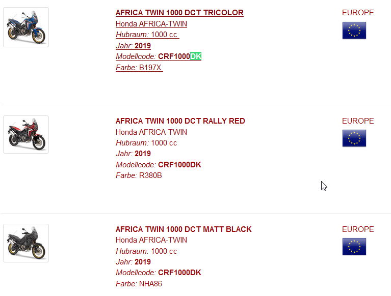
Task: Open the Tricolor motorcycle thumbnail
Action: point(26,27)
